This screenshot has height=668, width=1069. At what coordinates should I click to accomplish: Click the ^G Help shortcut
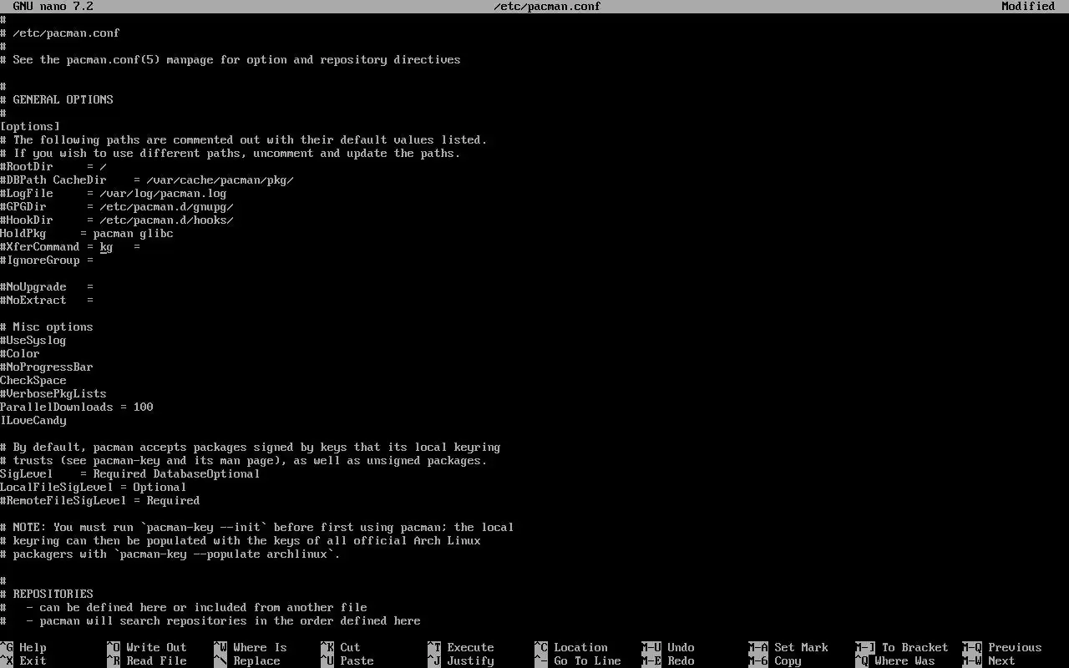[x=23, y=647]
